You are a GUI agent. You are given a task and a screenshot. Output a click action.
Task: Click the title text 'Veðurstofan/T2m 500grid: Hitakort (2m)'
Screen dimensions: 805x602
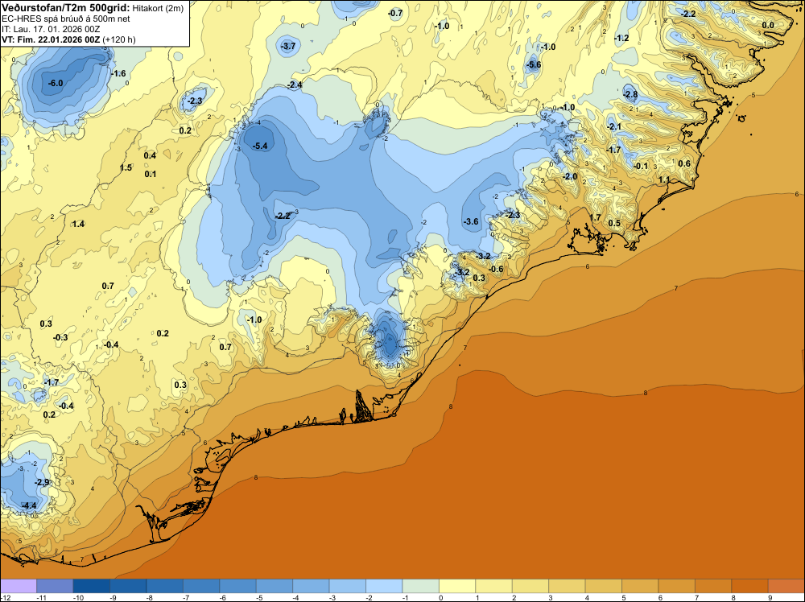(x=93, y=8)
